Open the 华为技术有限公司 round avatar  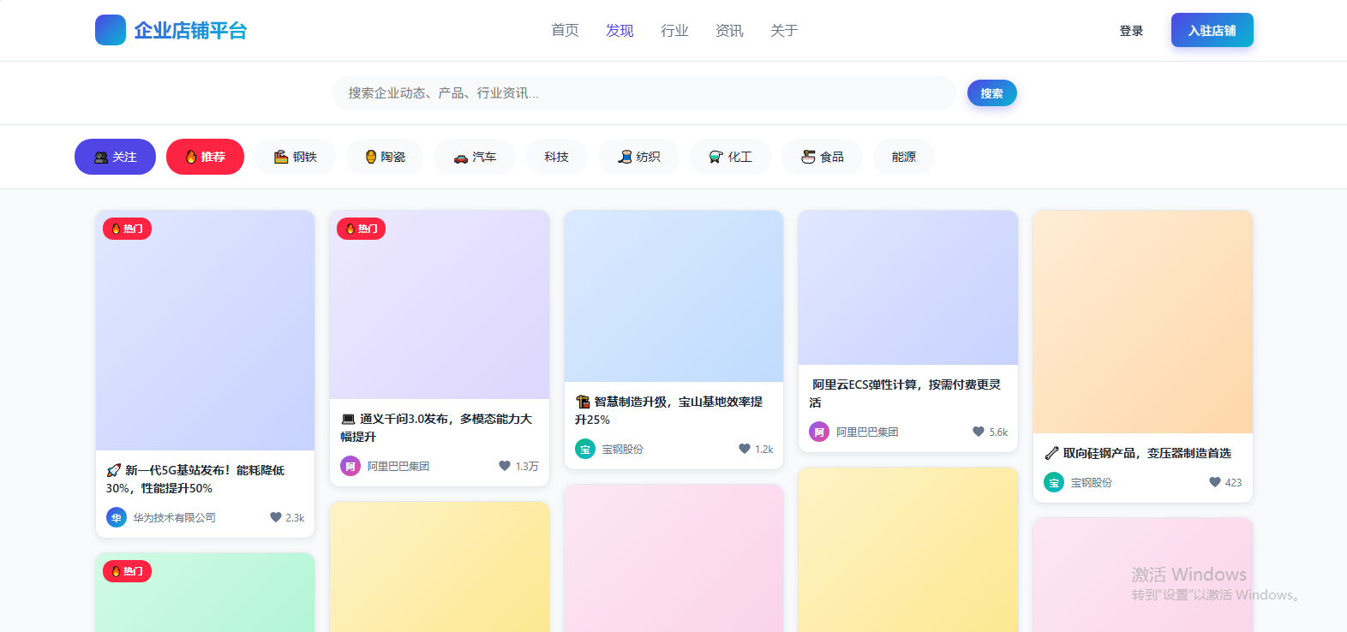[117, 517]
